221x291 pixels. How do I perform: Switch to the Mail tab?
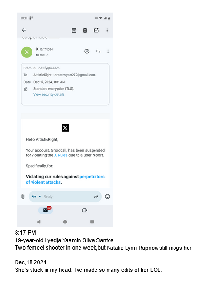pyautogui.click(x=46, y=210)
